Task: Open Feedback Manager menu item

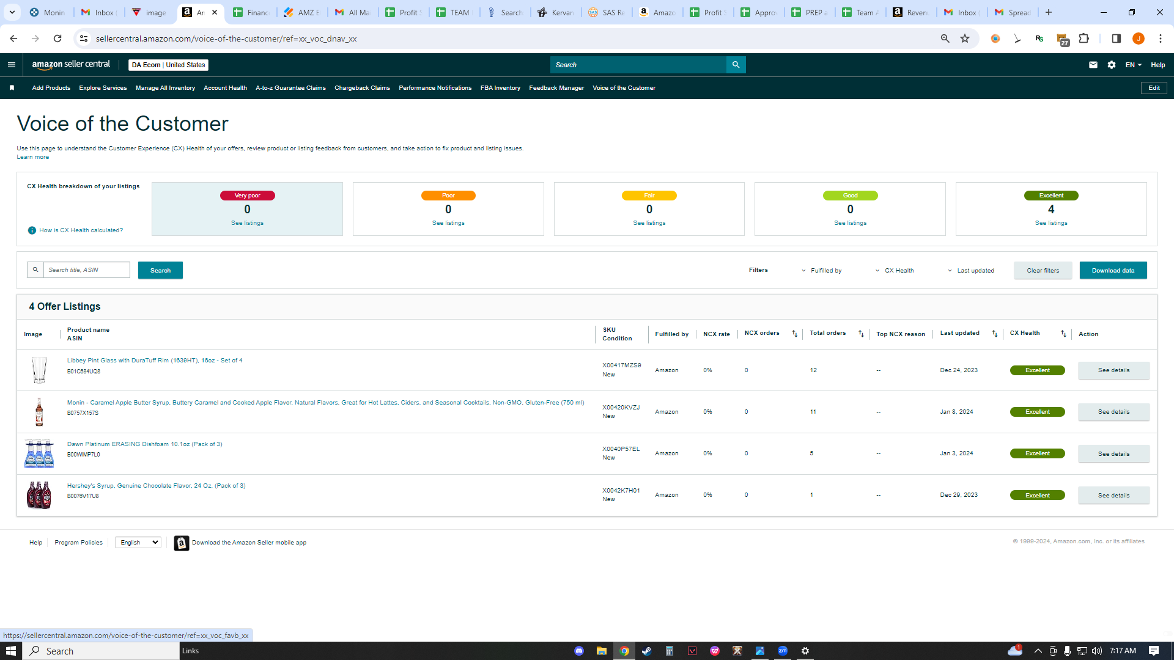Action: (x=556, y=88)
